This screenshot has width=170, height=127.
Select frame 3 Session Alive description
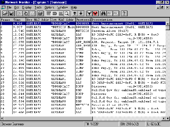110,31
